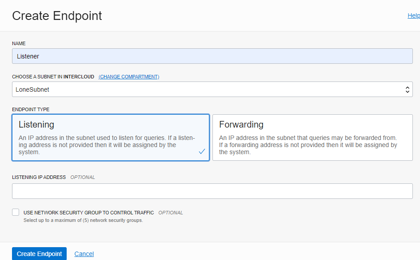This screenshot has width=420, height=260.
Task: Click the Endpoint Type section label
Action: pyautogui.click(x=31, y=109)
